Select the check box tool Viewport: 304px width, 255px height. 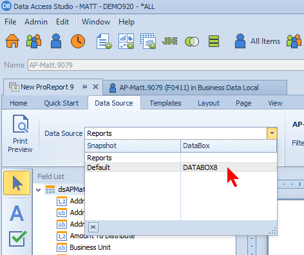point(17,238)
